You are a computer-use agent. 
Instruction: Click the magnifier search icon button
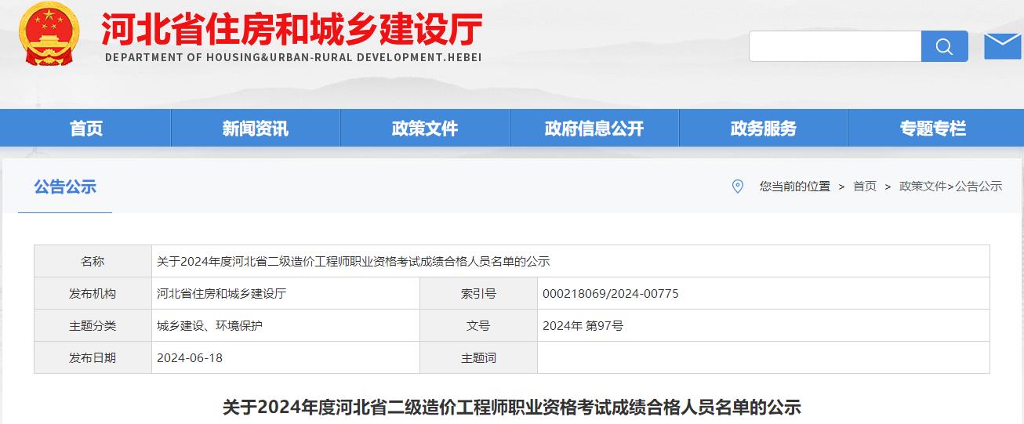click(x=944, y=46)
